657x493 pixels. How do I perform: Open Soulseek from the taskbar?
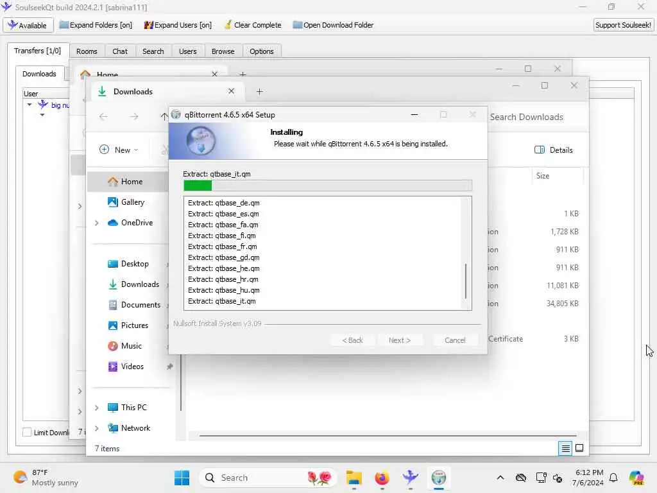[x=410, y=478]
